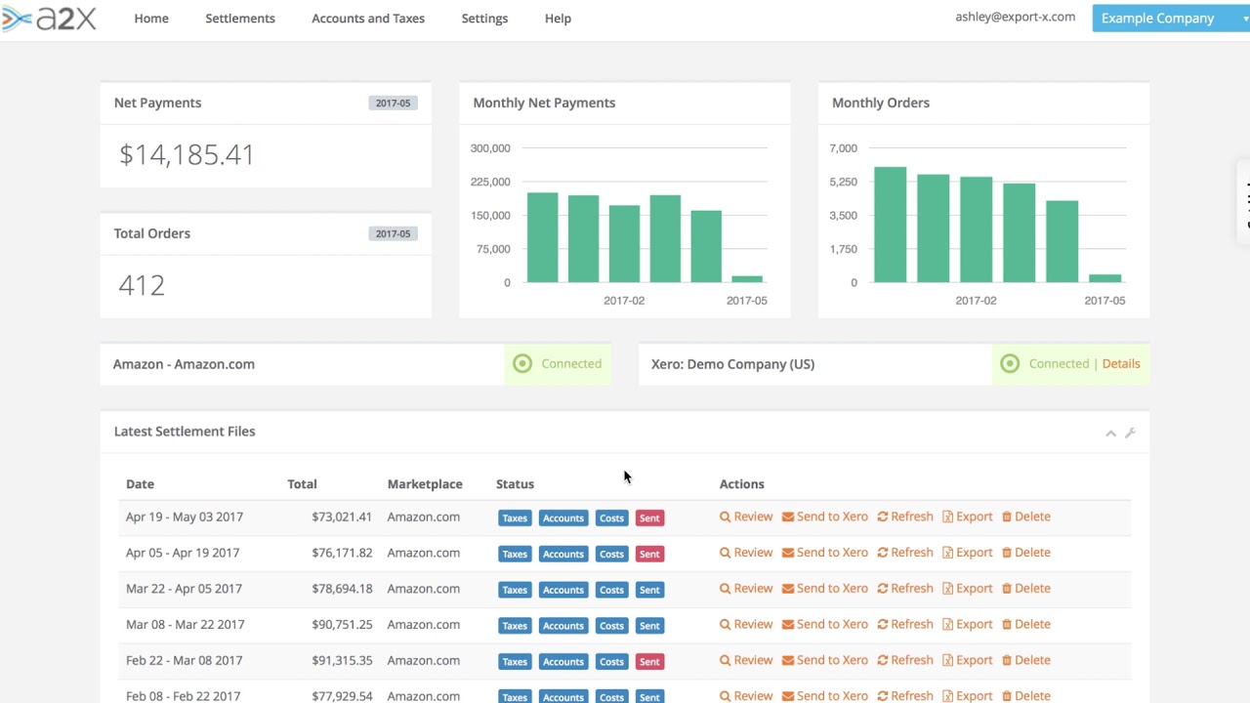Send Feb 22 - Mar 08 settlement to Xero

[824, 660]
